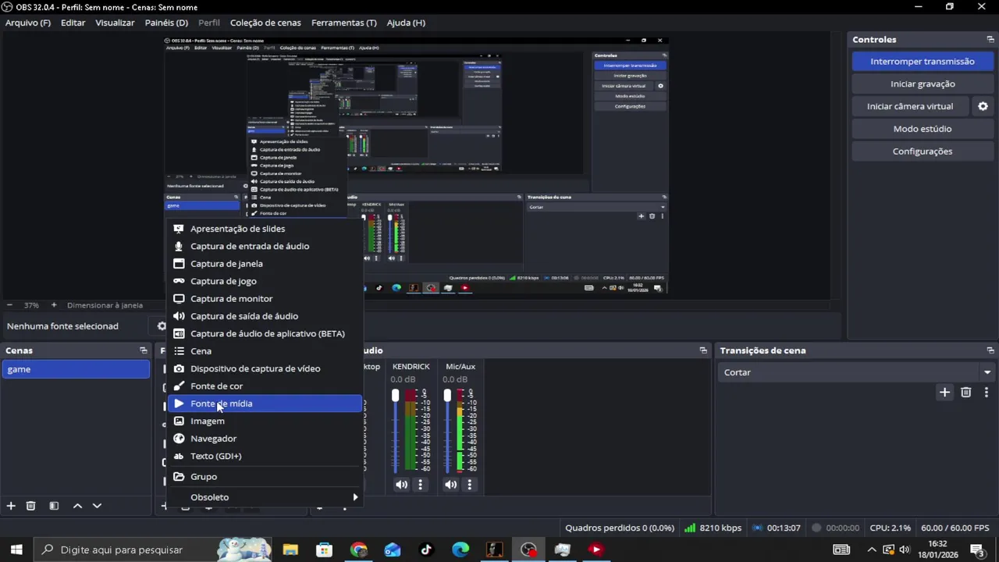
Task: Mute the KENDRICK audio source
Action: point(401,485)
